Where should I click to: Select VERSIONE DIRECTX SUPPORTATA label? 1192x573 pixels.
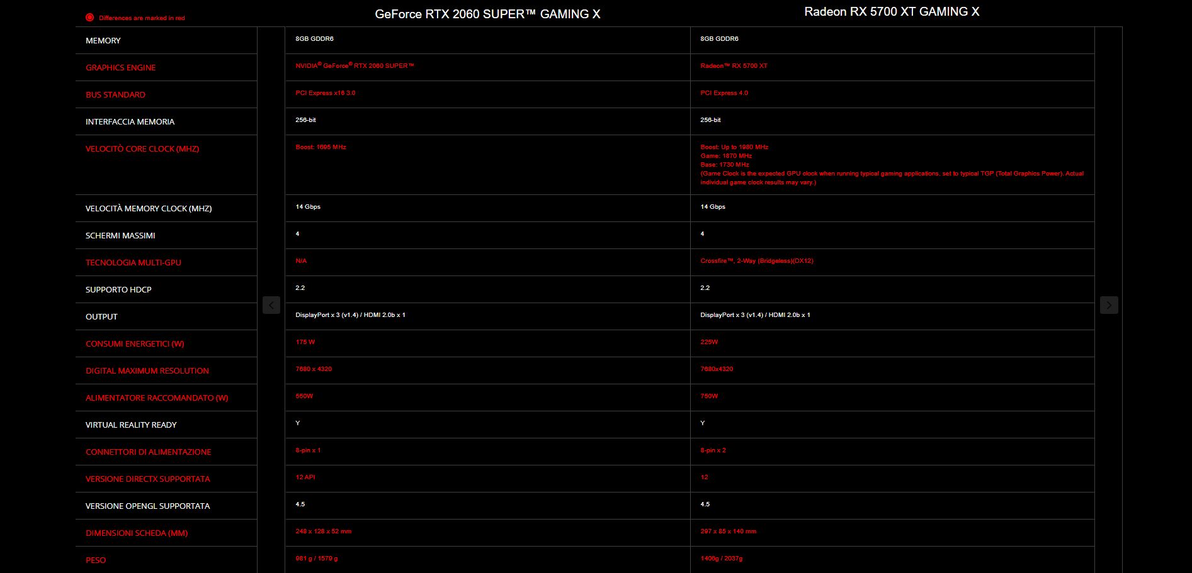pos(148,479)
